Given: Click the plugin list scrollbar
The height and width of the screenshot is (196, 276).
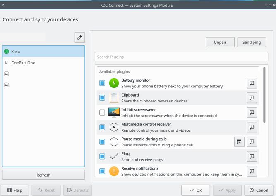Looking at the screenshot, I should [264, 95].
